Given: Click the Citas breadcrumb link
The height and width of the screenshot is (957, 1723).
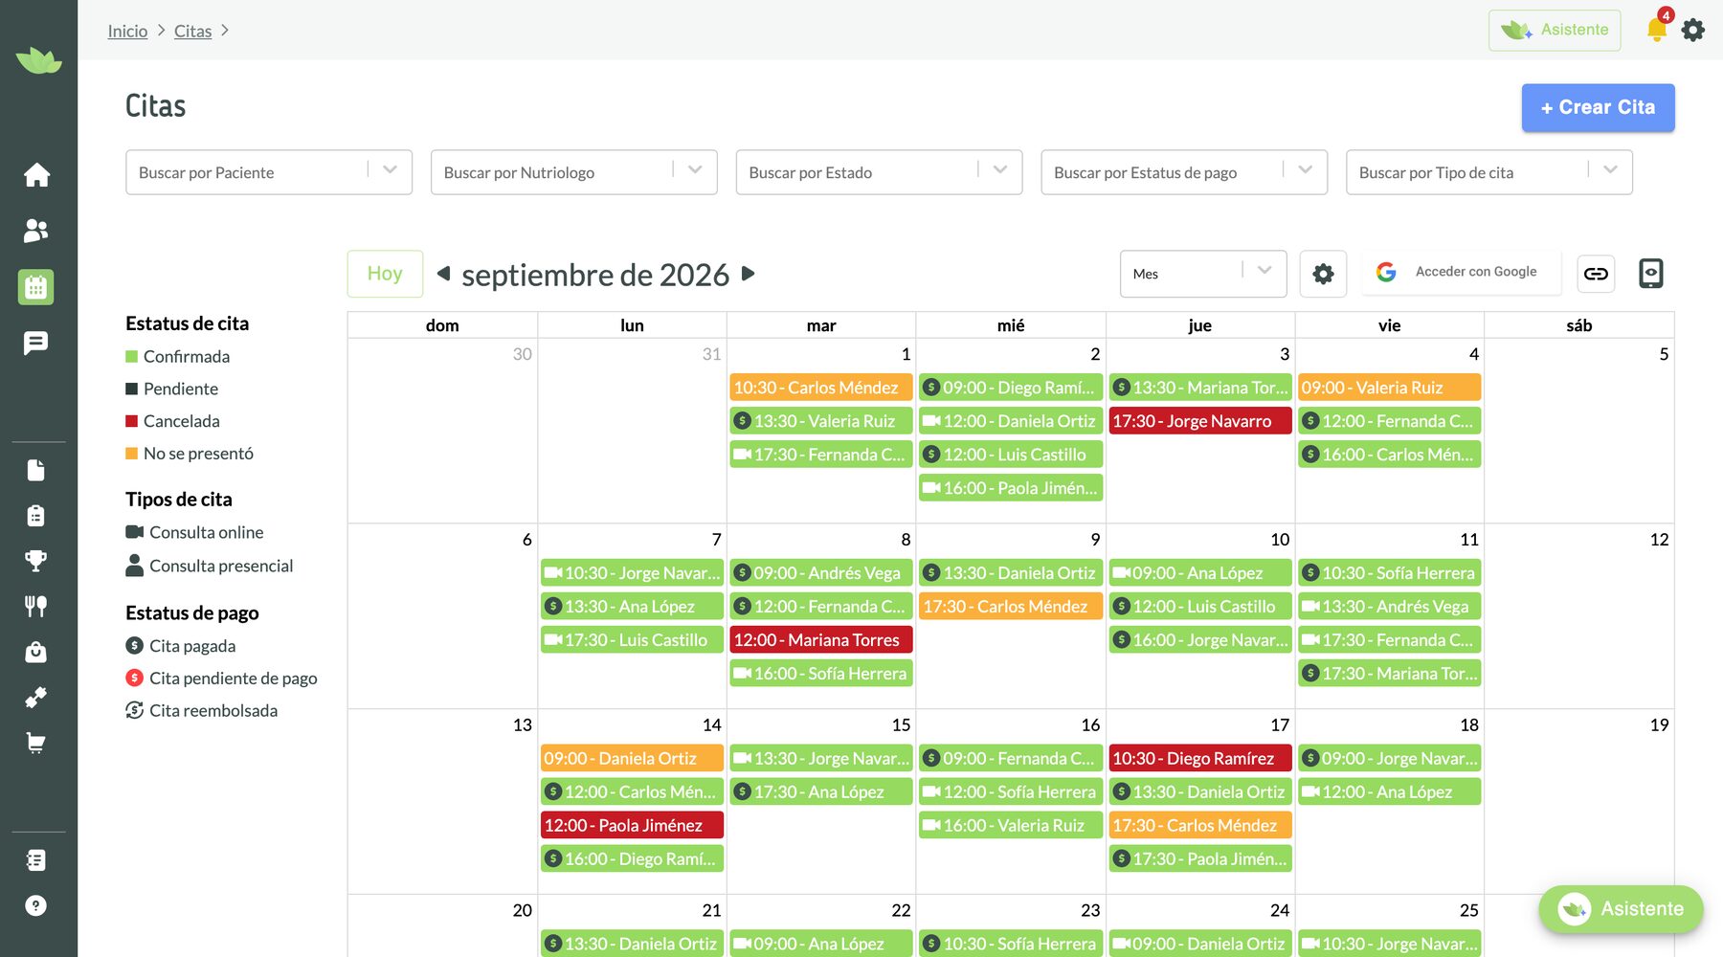Looking at the screenshot, I should pos(192,31).
